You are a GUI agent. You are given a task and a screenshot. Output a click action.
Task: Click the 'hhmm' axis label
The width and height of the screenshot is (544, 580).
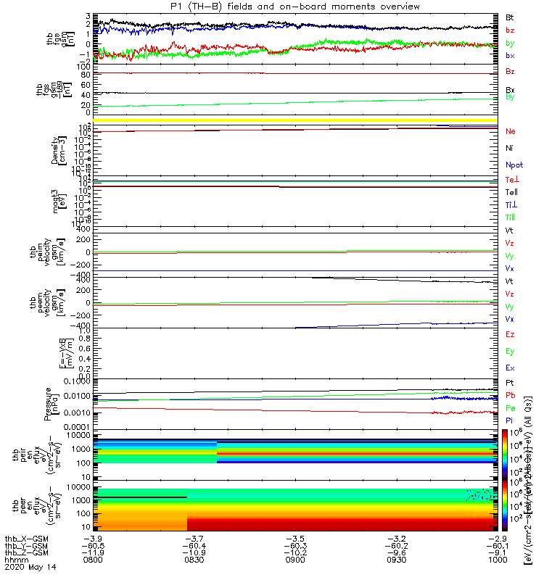(x=16, y=560)
